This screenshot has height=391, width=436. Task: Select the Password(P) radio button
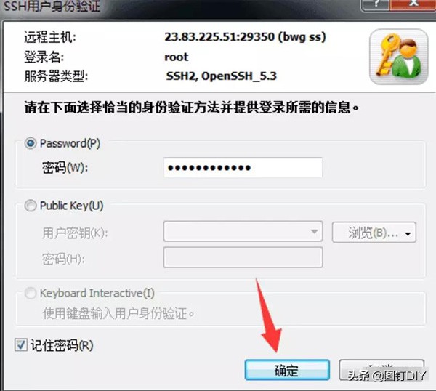click(x=31, y=143)
